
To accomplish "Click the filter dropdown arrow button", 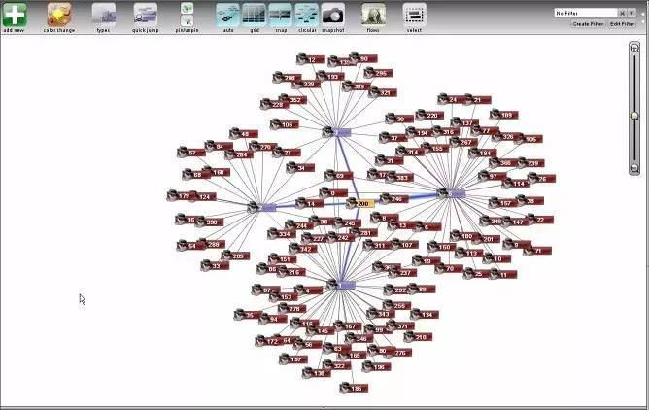I will pyautogui.click(x=632, y=13).
